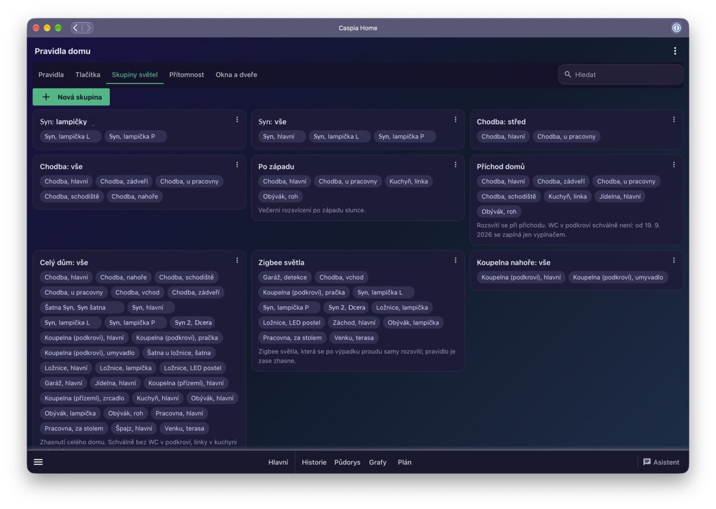The image size is (716, 509).
Task: Go forward using the title bar arrow
Action: 88,27
